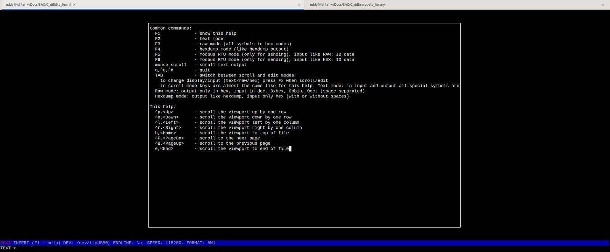Switch to the snippets_library terminal tab
The width and height of the screenshot is (610, 252).
[347, 5]
